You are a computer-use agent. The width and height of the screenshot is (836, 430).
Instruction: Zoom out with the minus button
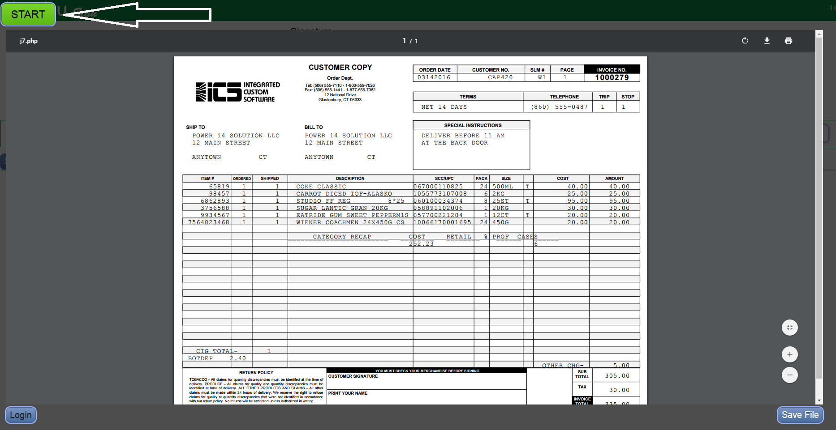(x=790, y=375)
